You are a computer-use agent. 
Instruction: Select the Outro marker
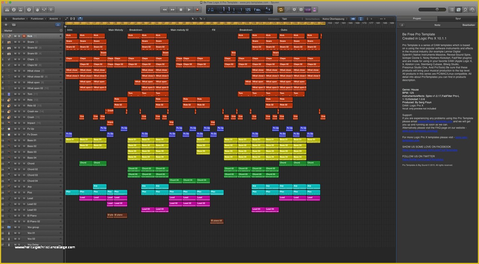284,30
